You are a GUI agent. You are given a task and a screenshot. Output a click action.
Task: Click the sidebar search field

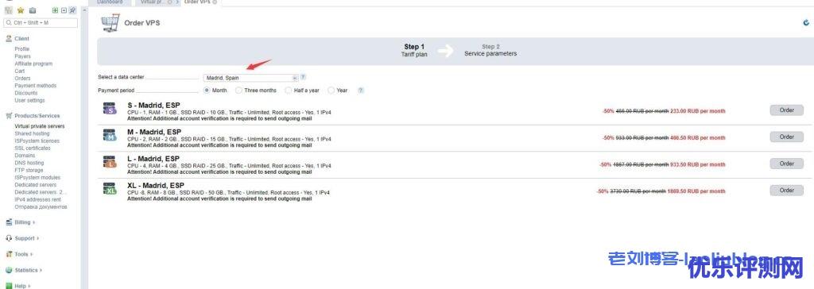41,23
